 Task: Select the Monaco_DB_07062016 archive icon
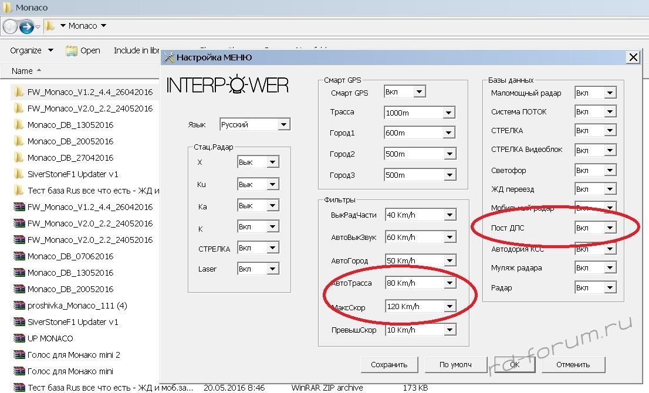click(x=18, y=256)
